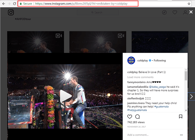Save the post with bookmark icon

coord(181,117)
